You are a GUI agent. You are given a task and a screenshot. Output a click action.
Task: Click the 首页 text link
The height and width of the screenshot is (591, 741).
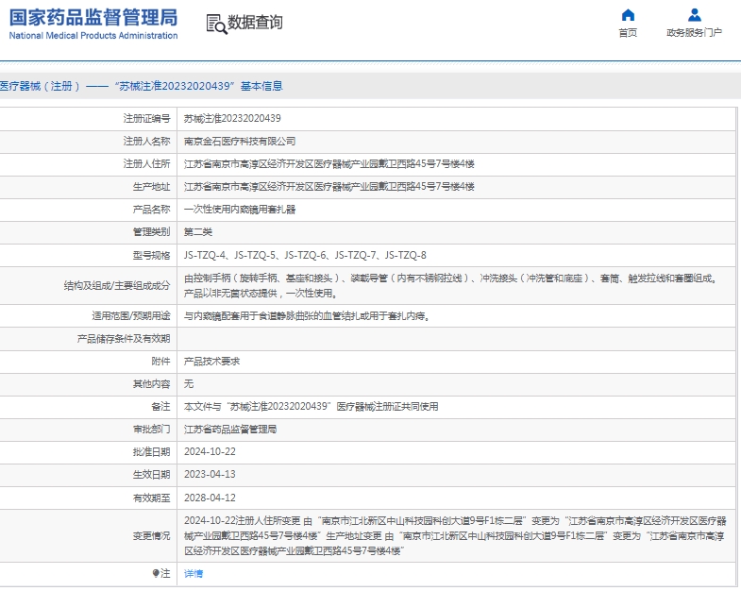click(628, 33)
